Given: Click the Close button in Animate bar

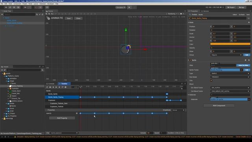Looking at the screenshot, I should [x=78, y=19].
